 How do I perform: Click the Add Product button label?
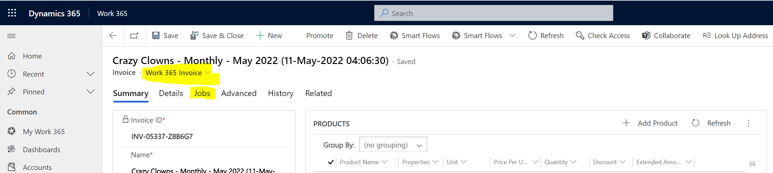click(658, 123)
